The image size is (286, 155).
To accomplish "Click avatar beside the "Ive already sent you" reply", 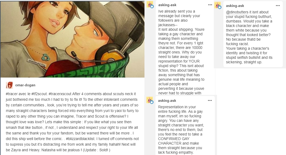I will pyautogui.click(x=150, y=5).
